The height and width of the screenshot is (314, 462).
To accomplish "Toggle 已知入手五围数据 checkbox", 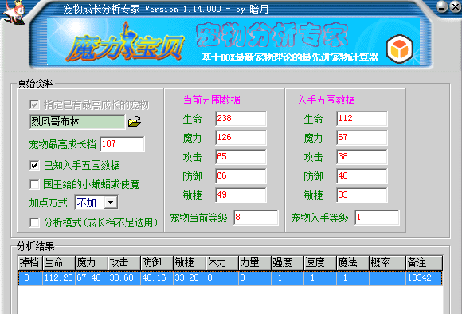I will tap(34, 165).
